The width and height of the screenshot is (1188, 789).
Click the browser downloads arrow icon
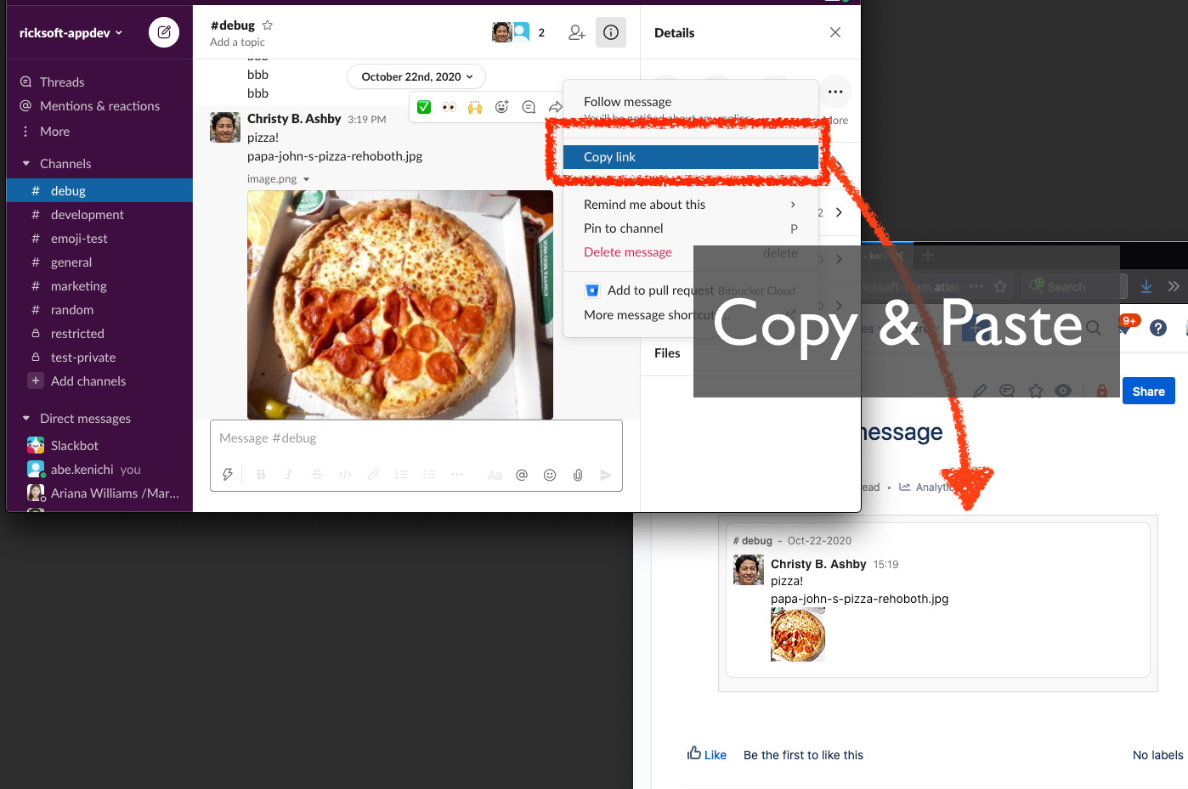1146,286
